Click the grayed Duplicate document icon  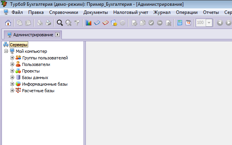143,23
